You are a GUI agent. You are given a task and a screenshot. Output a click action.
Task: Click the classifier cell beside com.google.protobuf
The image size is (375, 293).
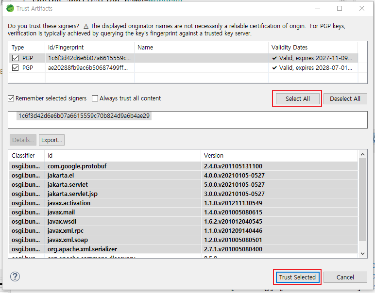click(x=26, y=166)
